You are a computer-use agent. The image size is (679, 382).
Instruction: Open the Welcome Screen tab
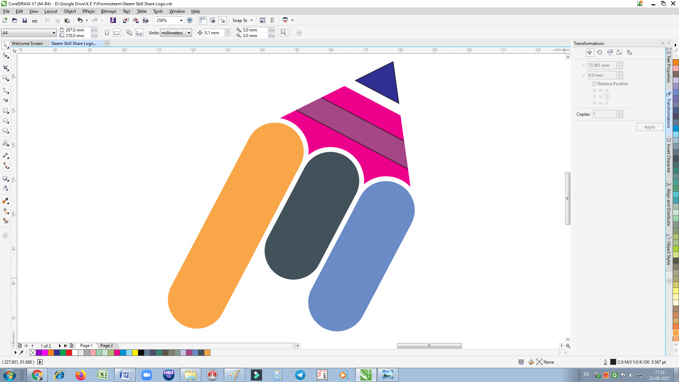pyautogui.click(x=27, y=44)
